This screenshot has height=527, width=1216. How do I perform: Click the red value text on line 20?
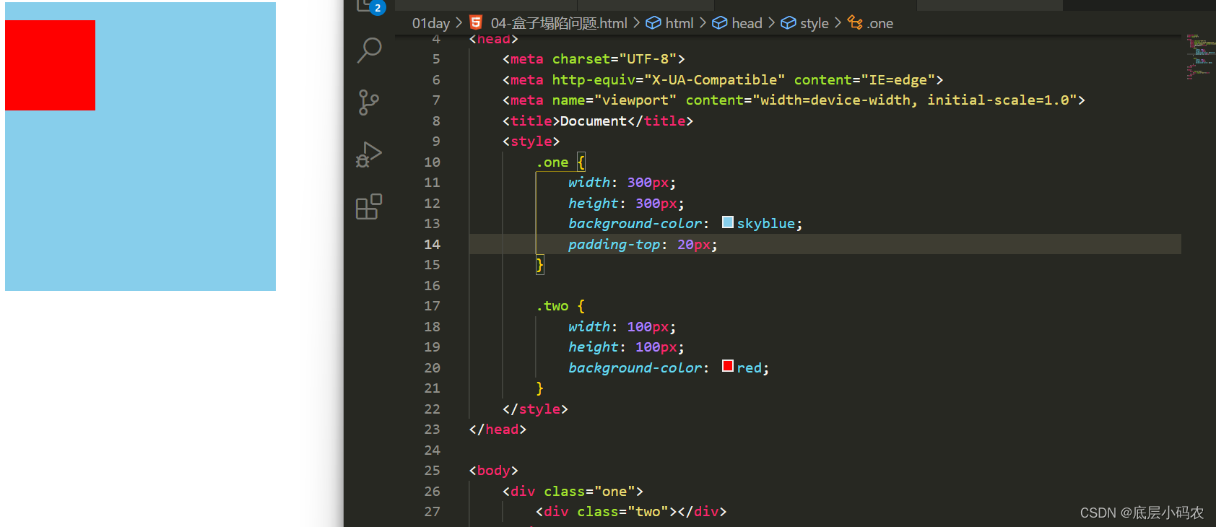[x=749, y=367]
